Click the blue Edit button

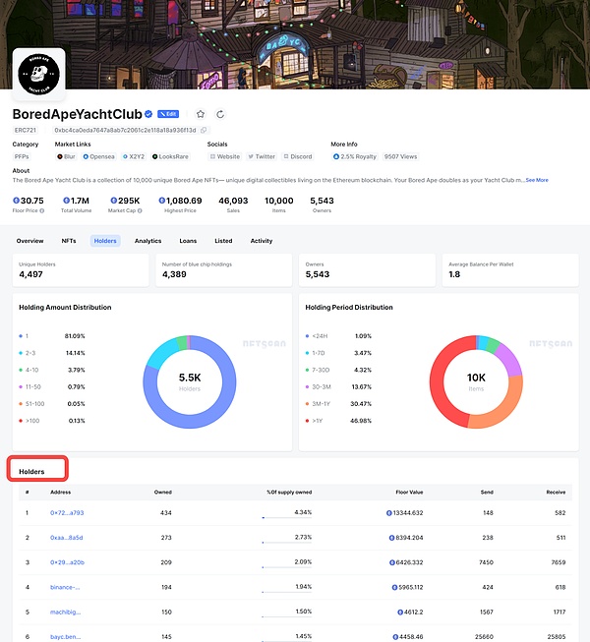tap(168, 114)
